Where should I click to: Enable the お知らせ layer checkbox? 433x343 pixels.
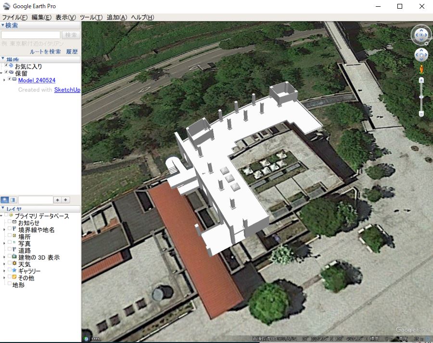click(10, 222)
